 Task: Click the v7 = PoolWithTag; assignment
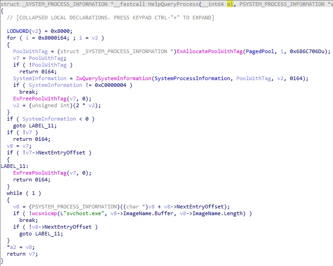[x=40, y=58]
